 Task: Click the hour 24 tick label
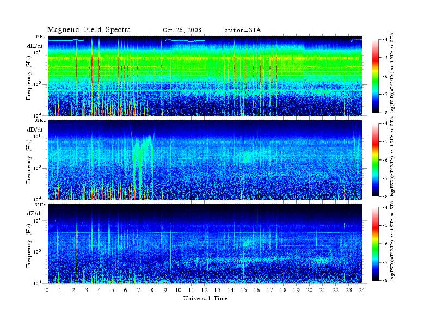pos(362,290)
